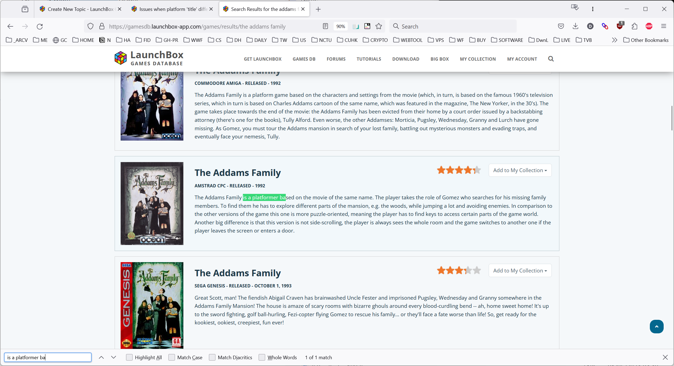Click the scroll-to-top round button
Image resolution: width=674 pixels, height=366 pixels.
tap(657, 326)
